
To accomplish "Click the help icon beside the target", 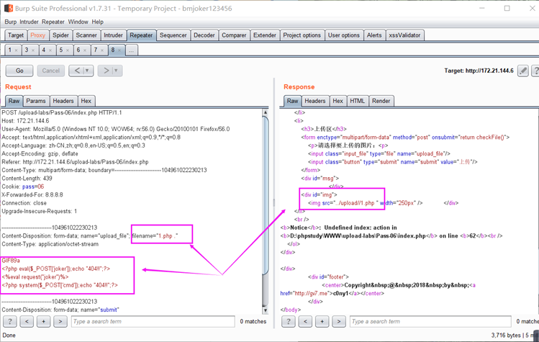I will click(x=535, y=71).
